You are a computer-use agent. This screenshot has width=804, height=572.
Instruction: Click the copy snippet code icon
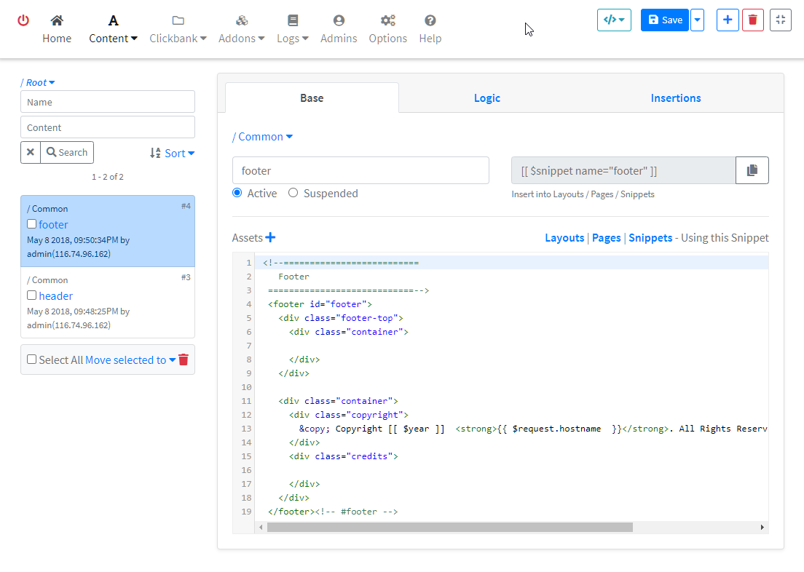(752, 170)
